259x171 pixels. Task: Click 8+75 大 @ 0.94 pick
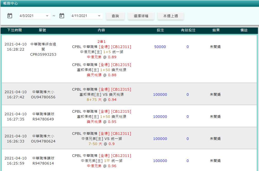(102, 100)
